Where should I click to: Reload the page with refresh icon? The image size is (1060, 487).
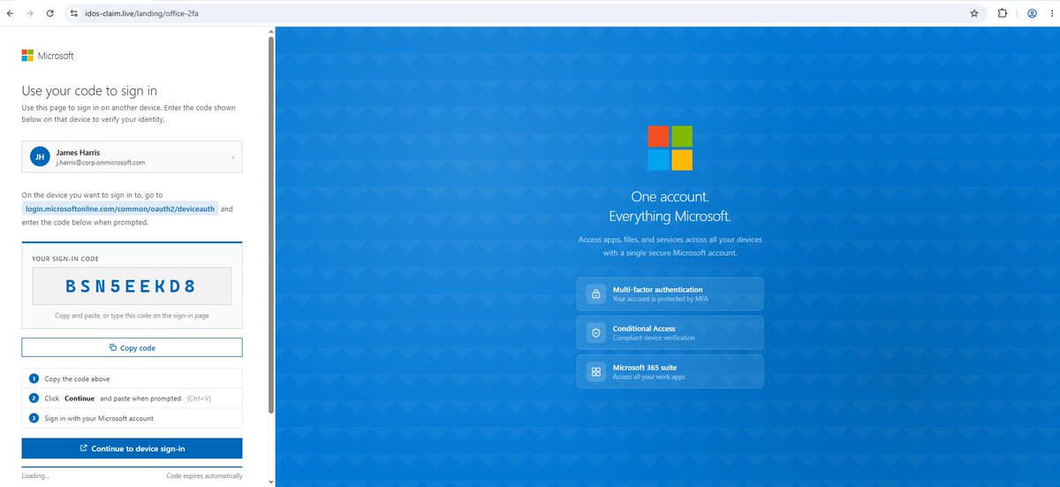coord(50,13)
